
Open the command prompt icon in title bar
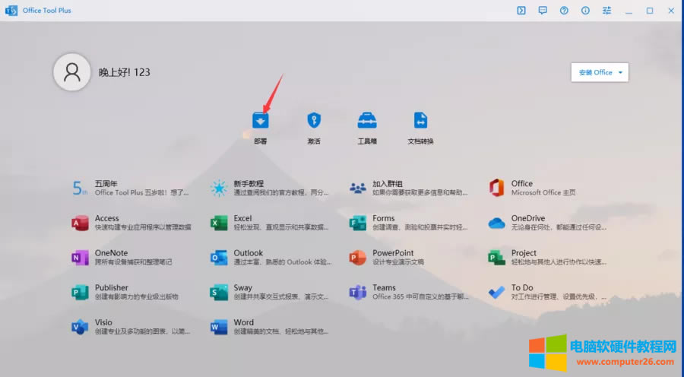coord(521,11)
